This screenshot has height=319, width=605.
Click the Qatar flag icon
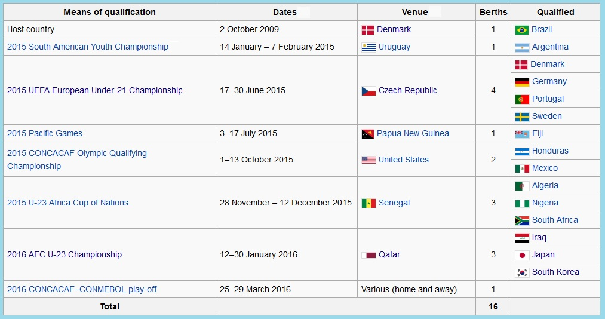(368, 255)
